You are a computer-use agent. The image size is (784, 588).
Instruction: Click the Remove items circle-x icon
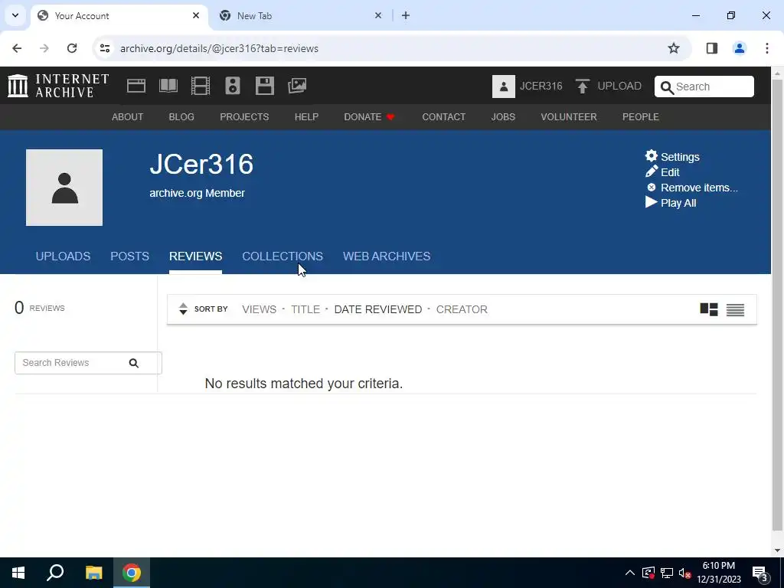651,187
